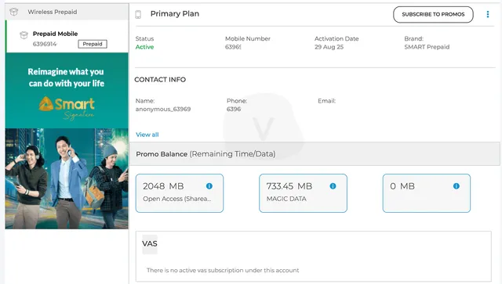Click the Phone value 6396
Viewport: 502px width, 284px height.
[234, 110]
